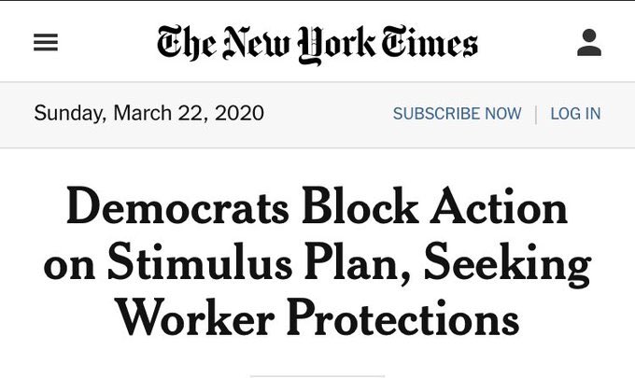635x378 pixels.
Task: Click the year "2020" in the date bar
Action: pyautogui.click(x=238, y=114)
